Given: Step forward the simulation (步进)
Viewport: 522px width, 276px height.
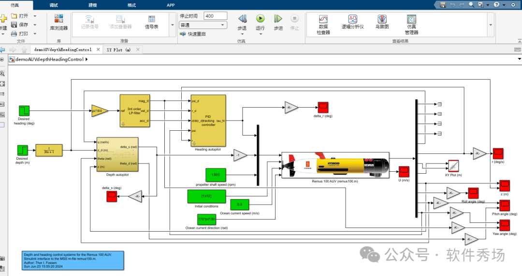Looking at the screenshot, I should (x=278, y=22).
